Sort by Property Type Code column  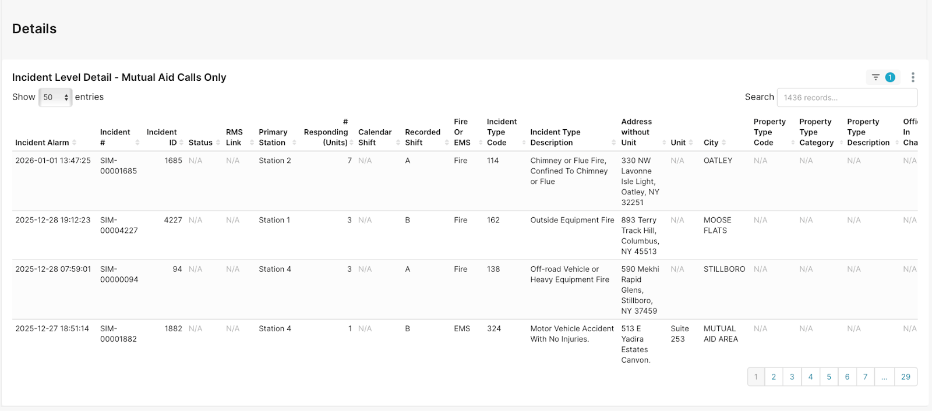[774, 132]
